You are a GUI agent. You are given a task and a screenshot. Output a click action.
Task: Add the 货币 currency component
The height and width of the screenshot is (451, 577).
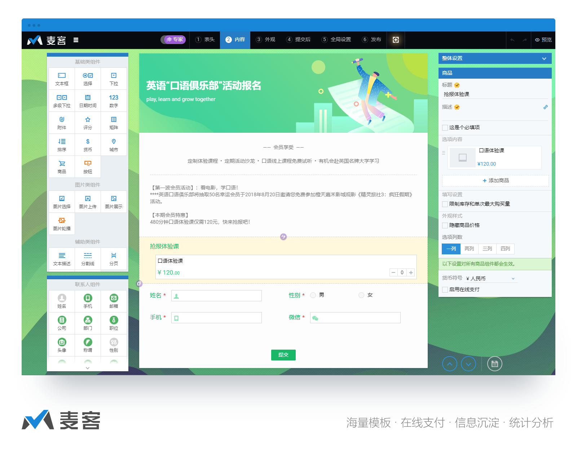[x=88, y=145]
